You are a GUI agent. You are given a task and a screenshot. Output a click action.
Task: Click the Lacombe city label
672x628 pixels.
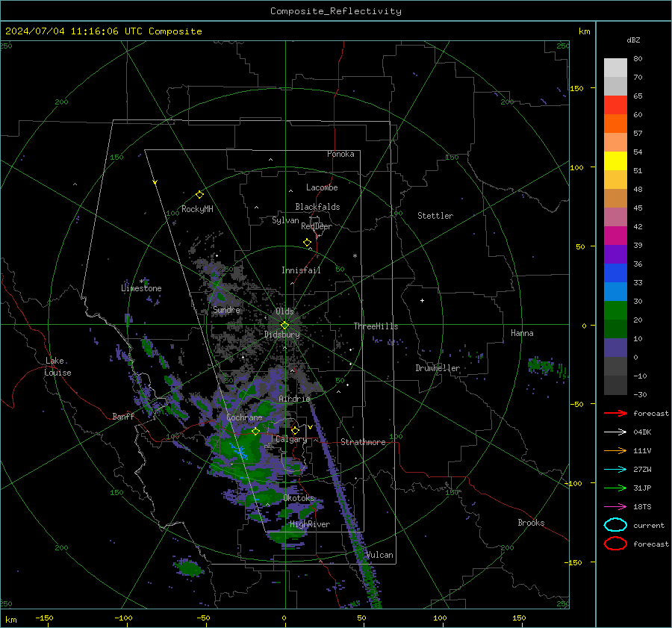point(322,187)
